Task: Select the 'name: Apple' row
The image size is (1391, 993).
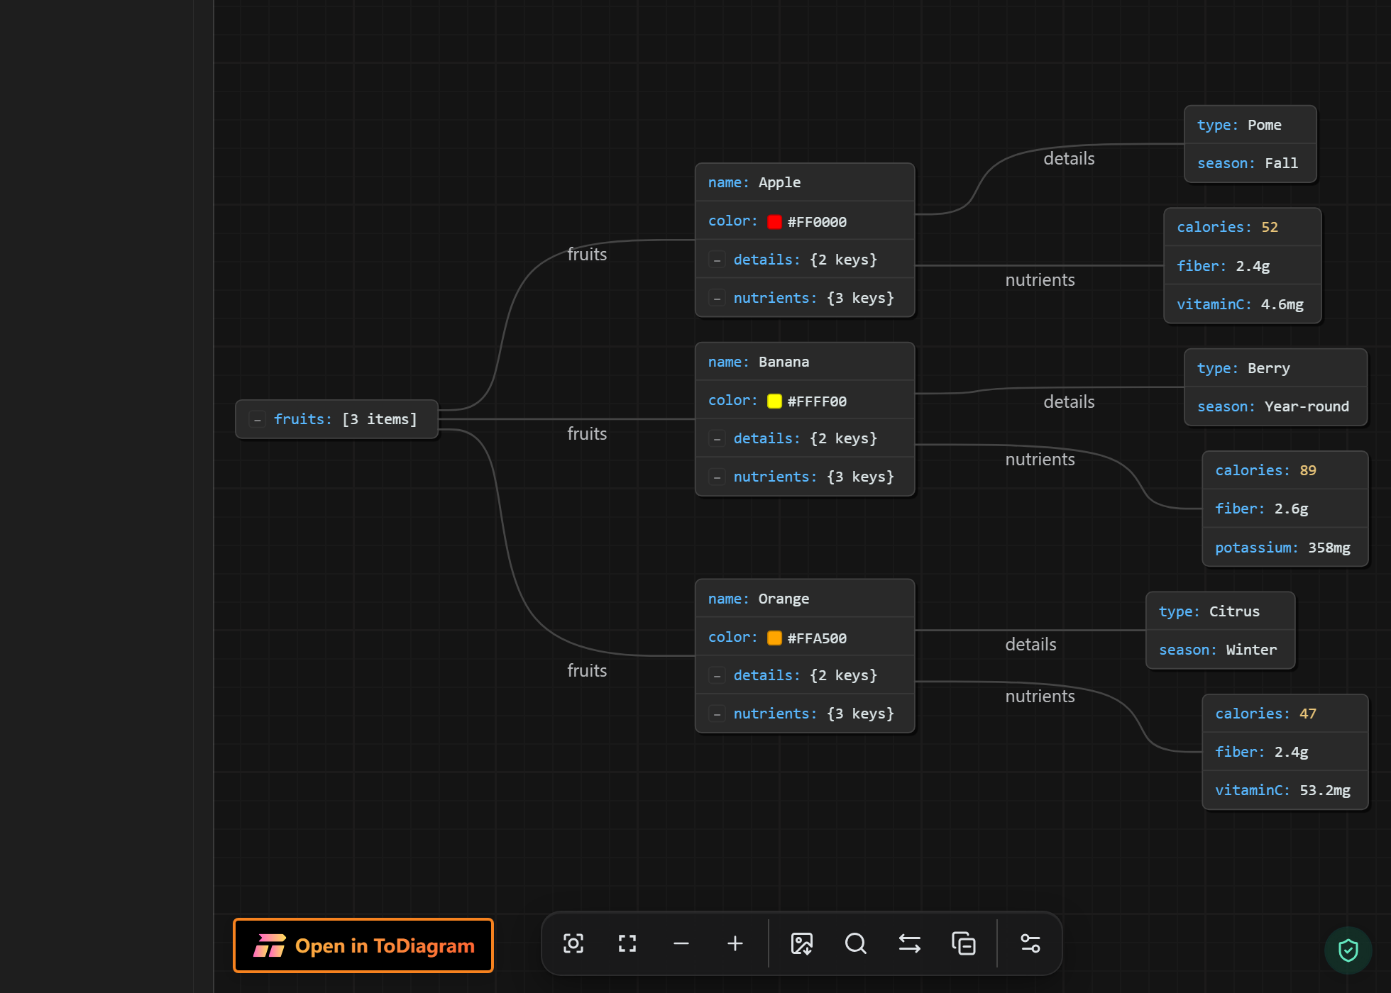Action: [805, 182]
